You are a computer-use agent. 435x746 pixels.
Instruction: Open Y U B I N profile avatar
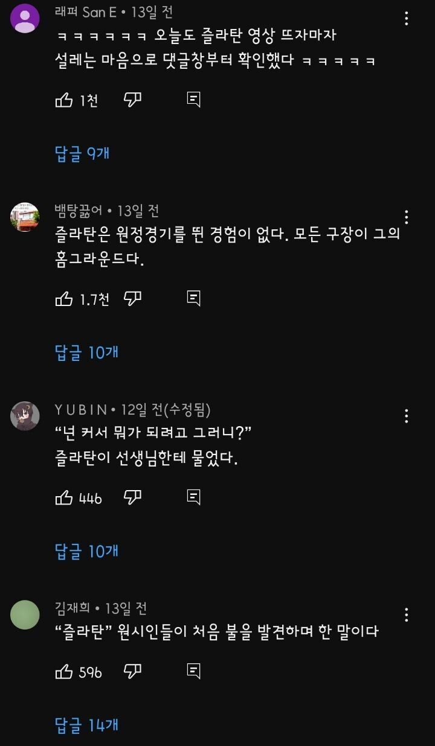coord(25,416)
